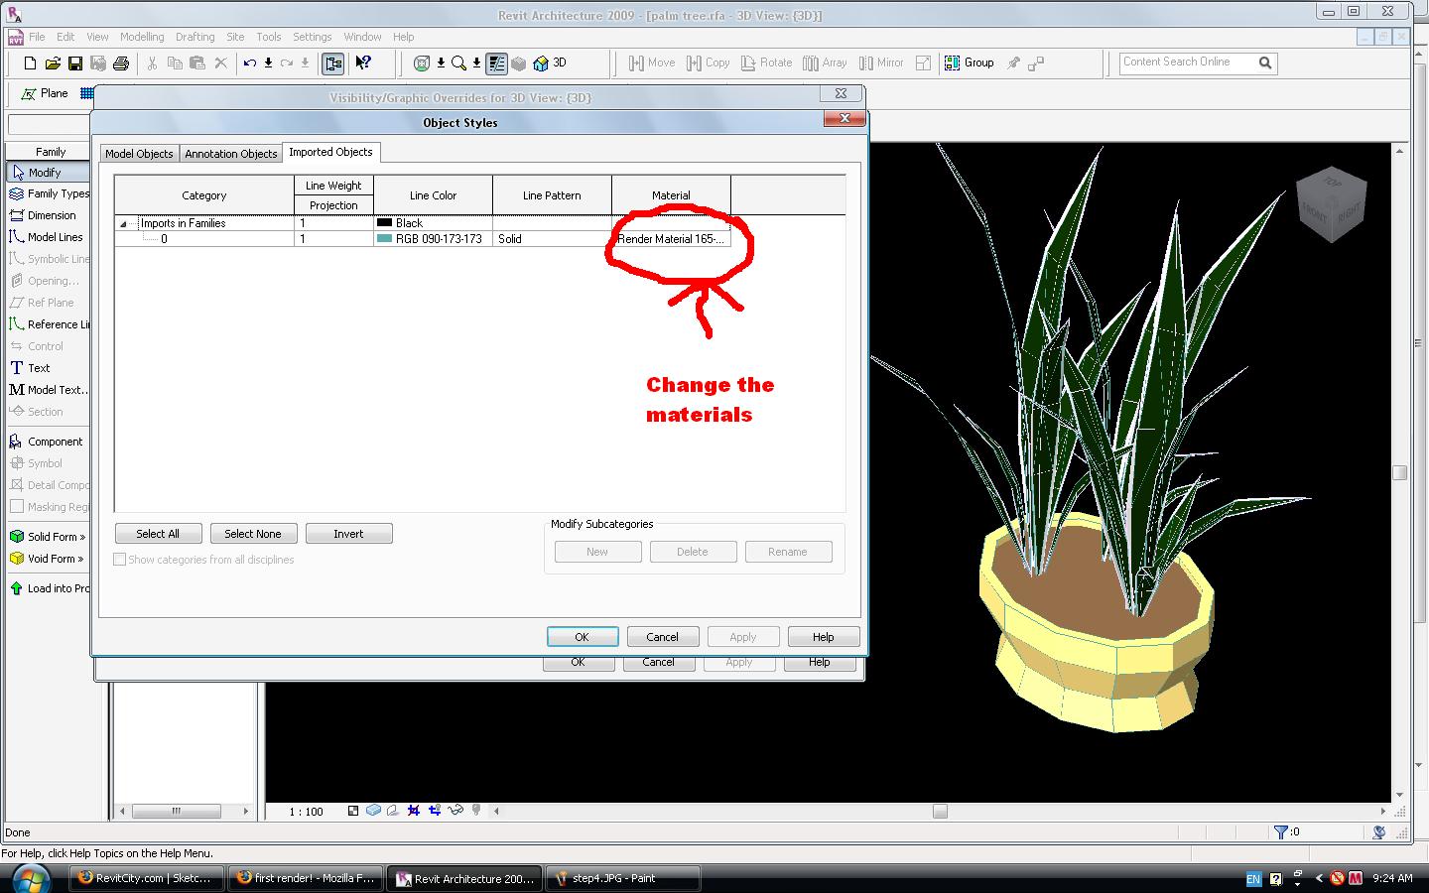Click the Solid Form tool
This screenshot has width=1429, height=893.
[x=49, y=537]
